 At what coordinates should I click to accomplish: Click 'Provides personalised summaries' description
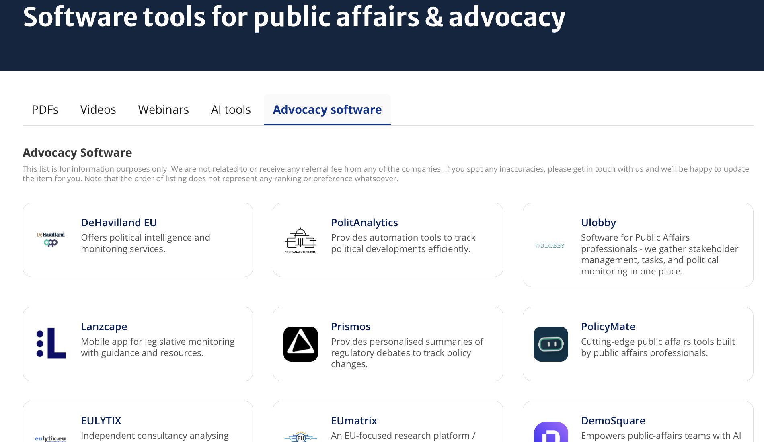407,353
